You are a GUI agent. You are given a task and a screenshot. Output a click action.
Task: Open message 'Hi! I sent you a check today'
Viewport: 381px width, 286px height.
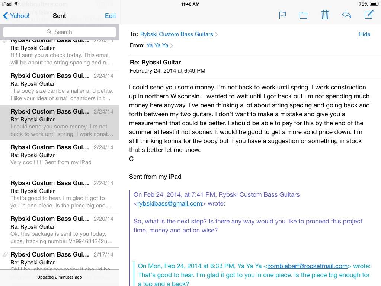60,55
